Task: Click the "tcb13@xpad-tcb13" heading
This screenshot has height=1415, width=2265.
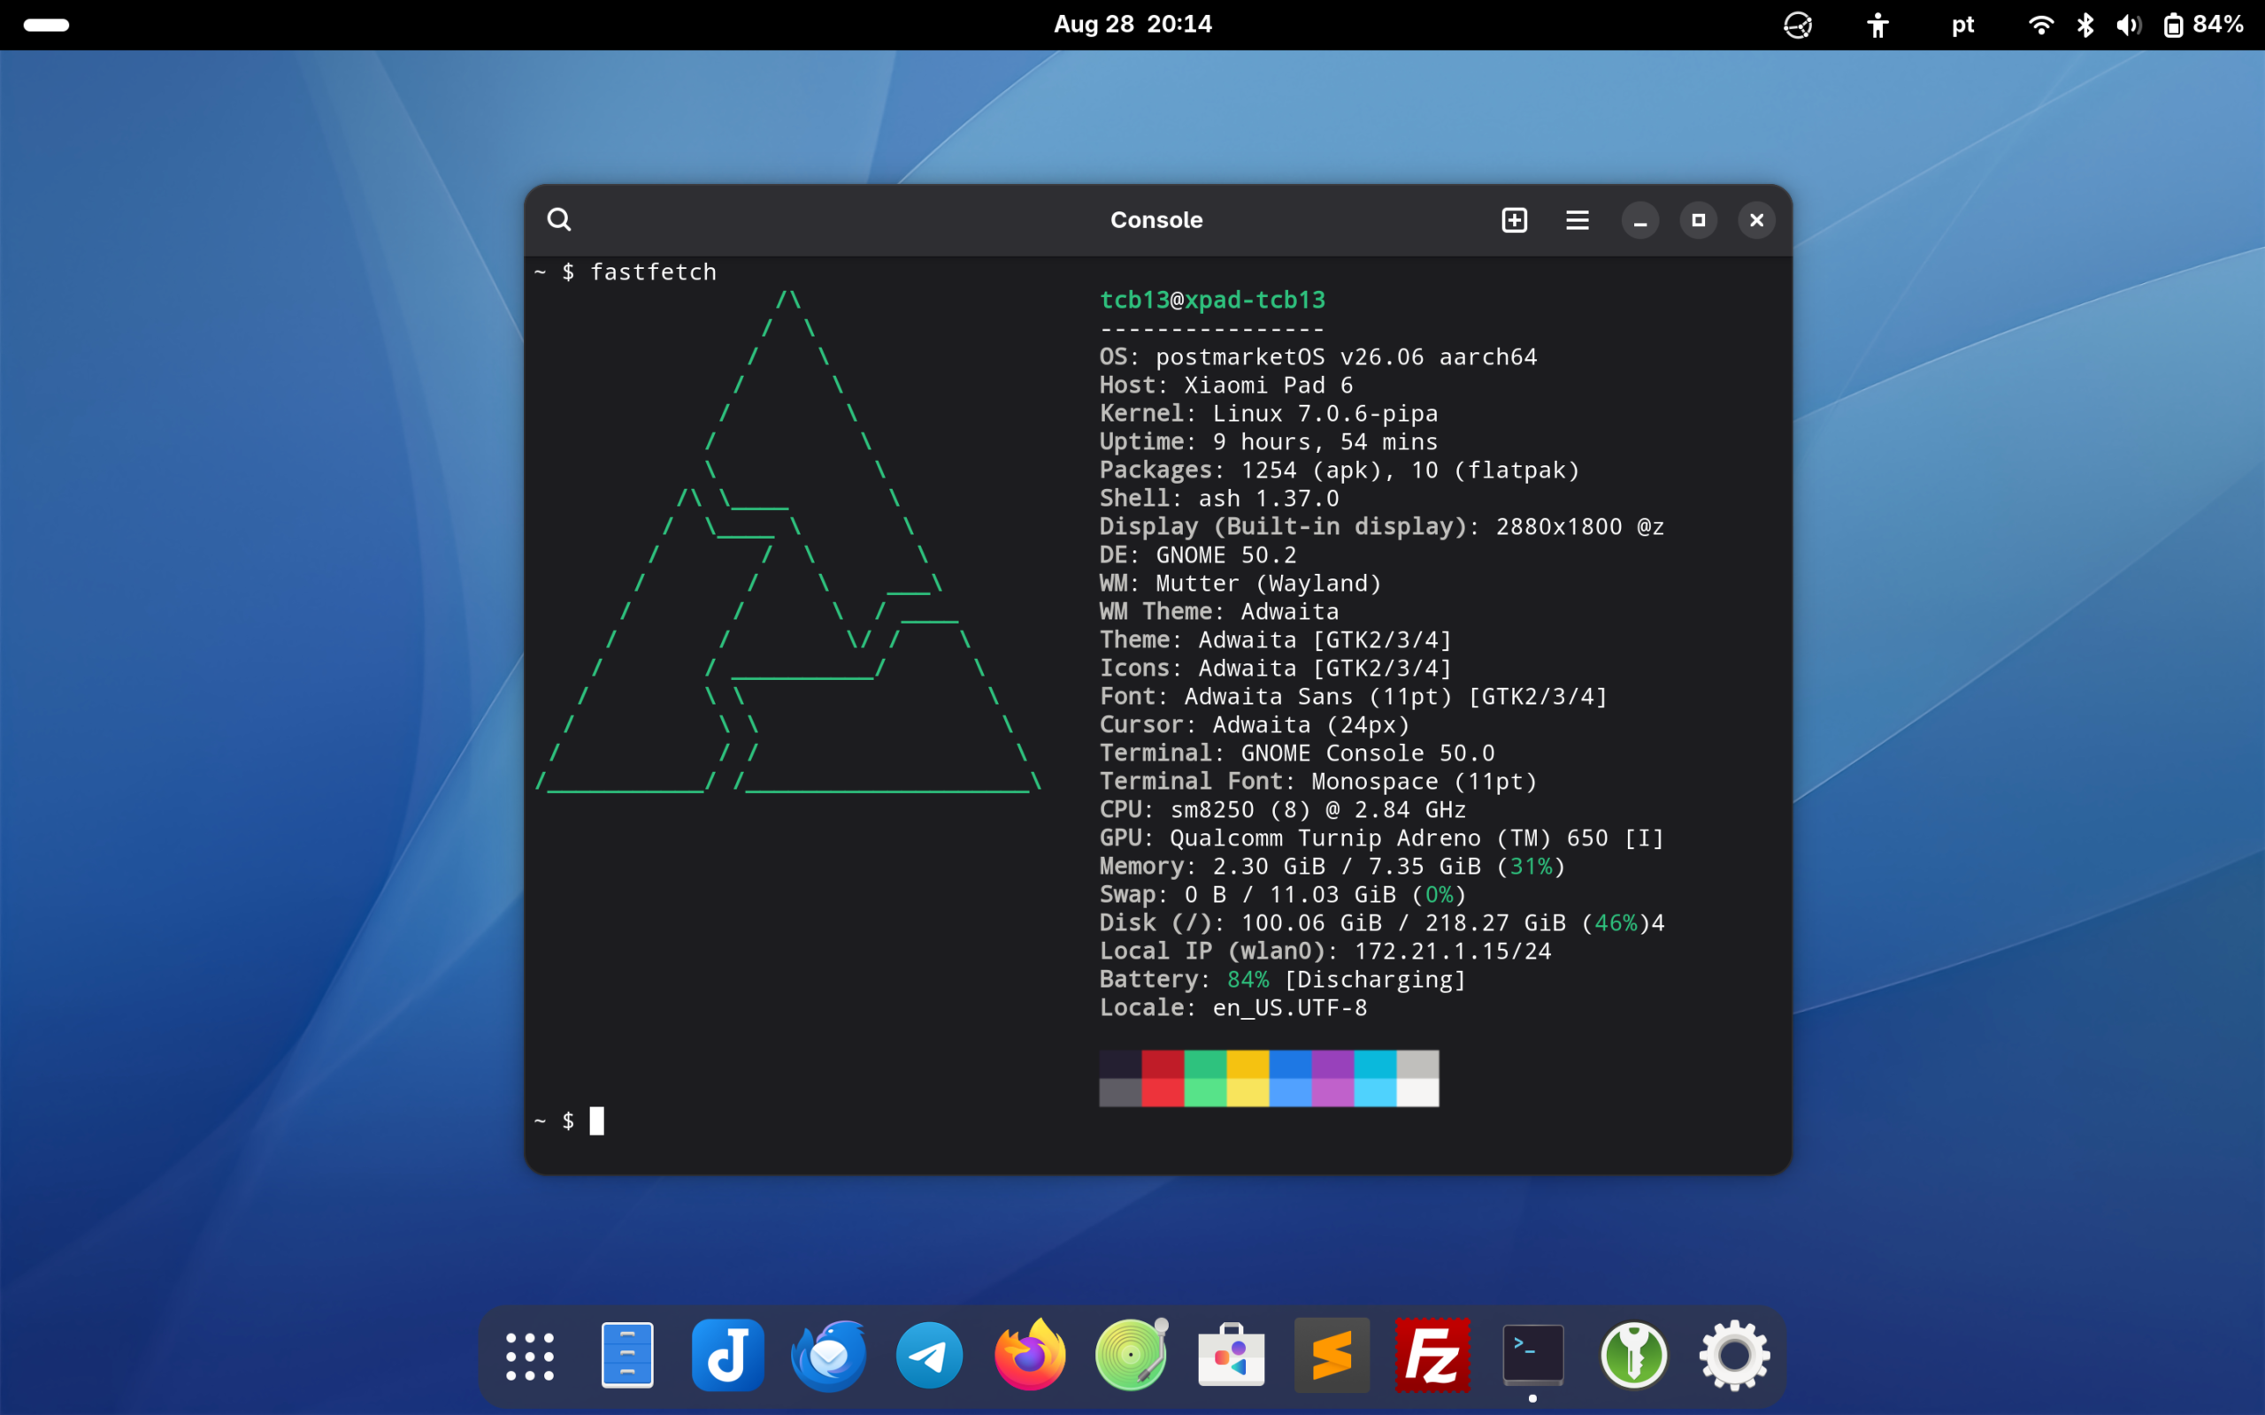Action: (x=1212, y=301)
